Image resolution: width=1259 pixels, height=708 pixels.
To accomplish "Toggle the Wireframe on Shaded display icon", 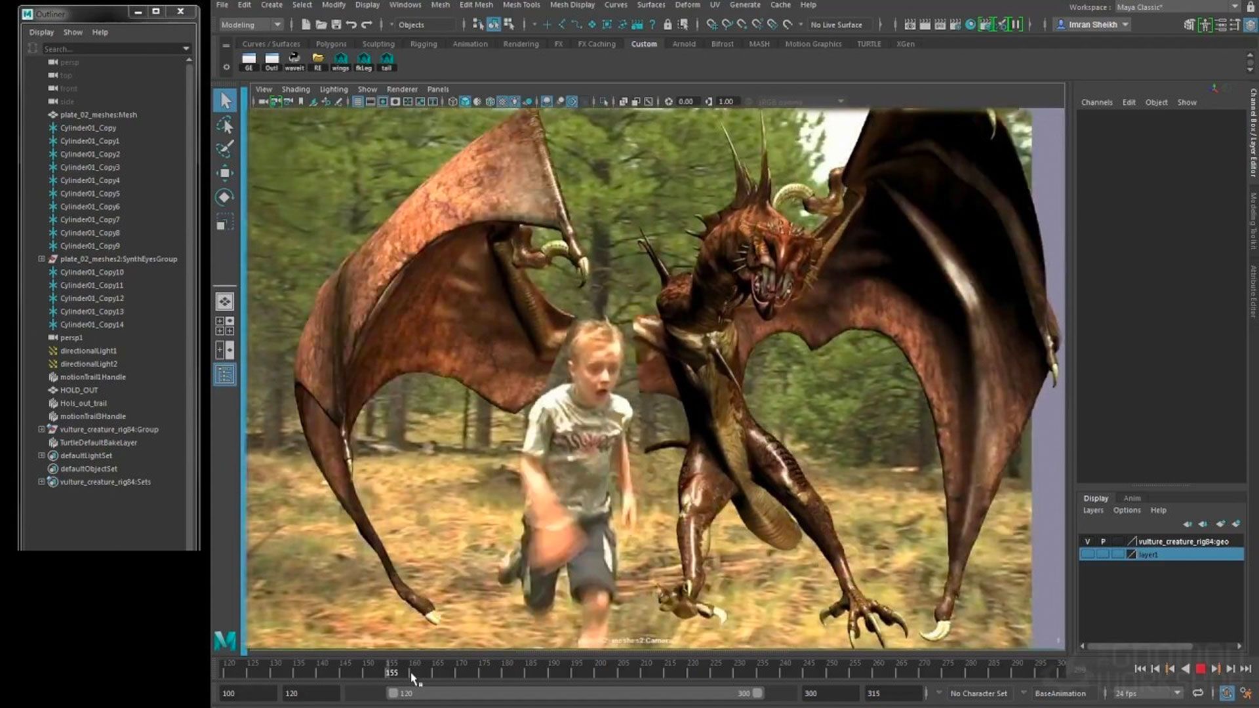I will tap(490, 102).
